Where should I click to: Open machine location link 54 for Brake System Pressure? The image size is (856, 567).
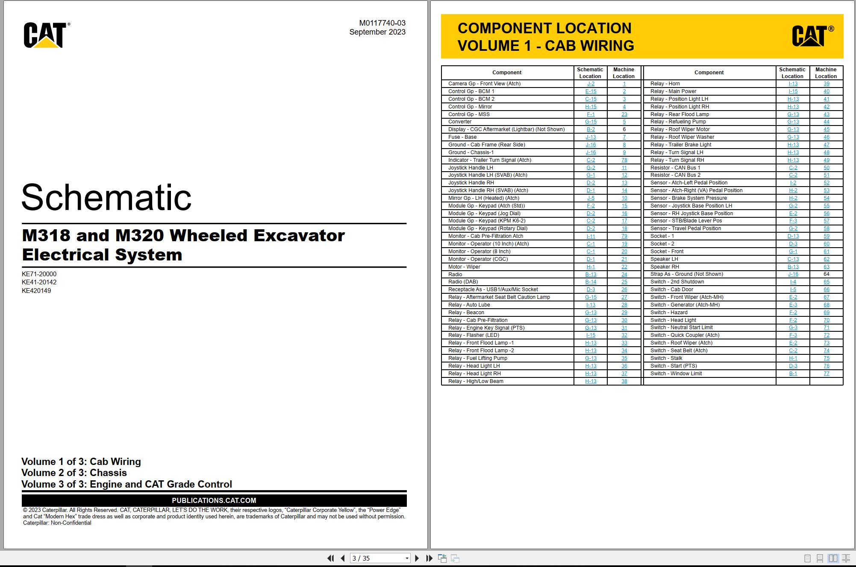(x=827, y=198)
